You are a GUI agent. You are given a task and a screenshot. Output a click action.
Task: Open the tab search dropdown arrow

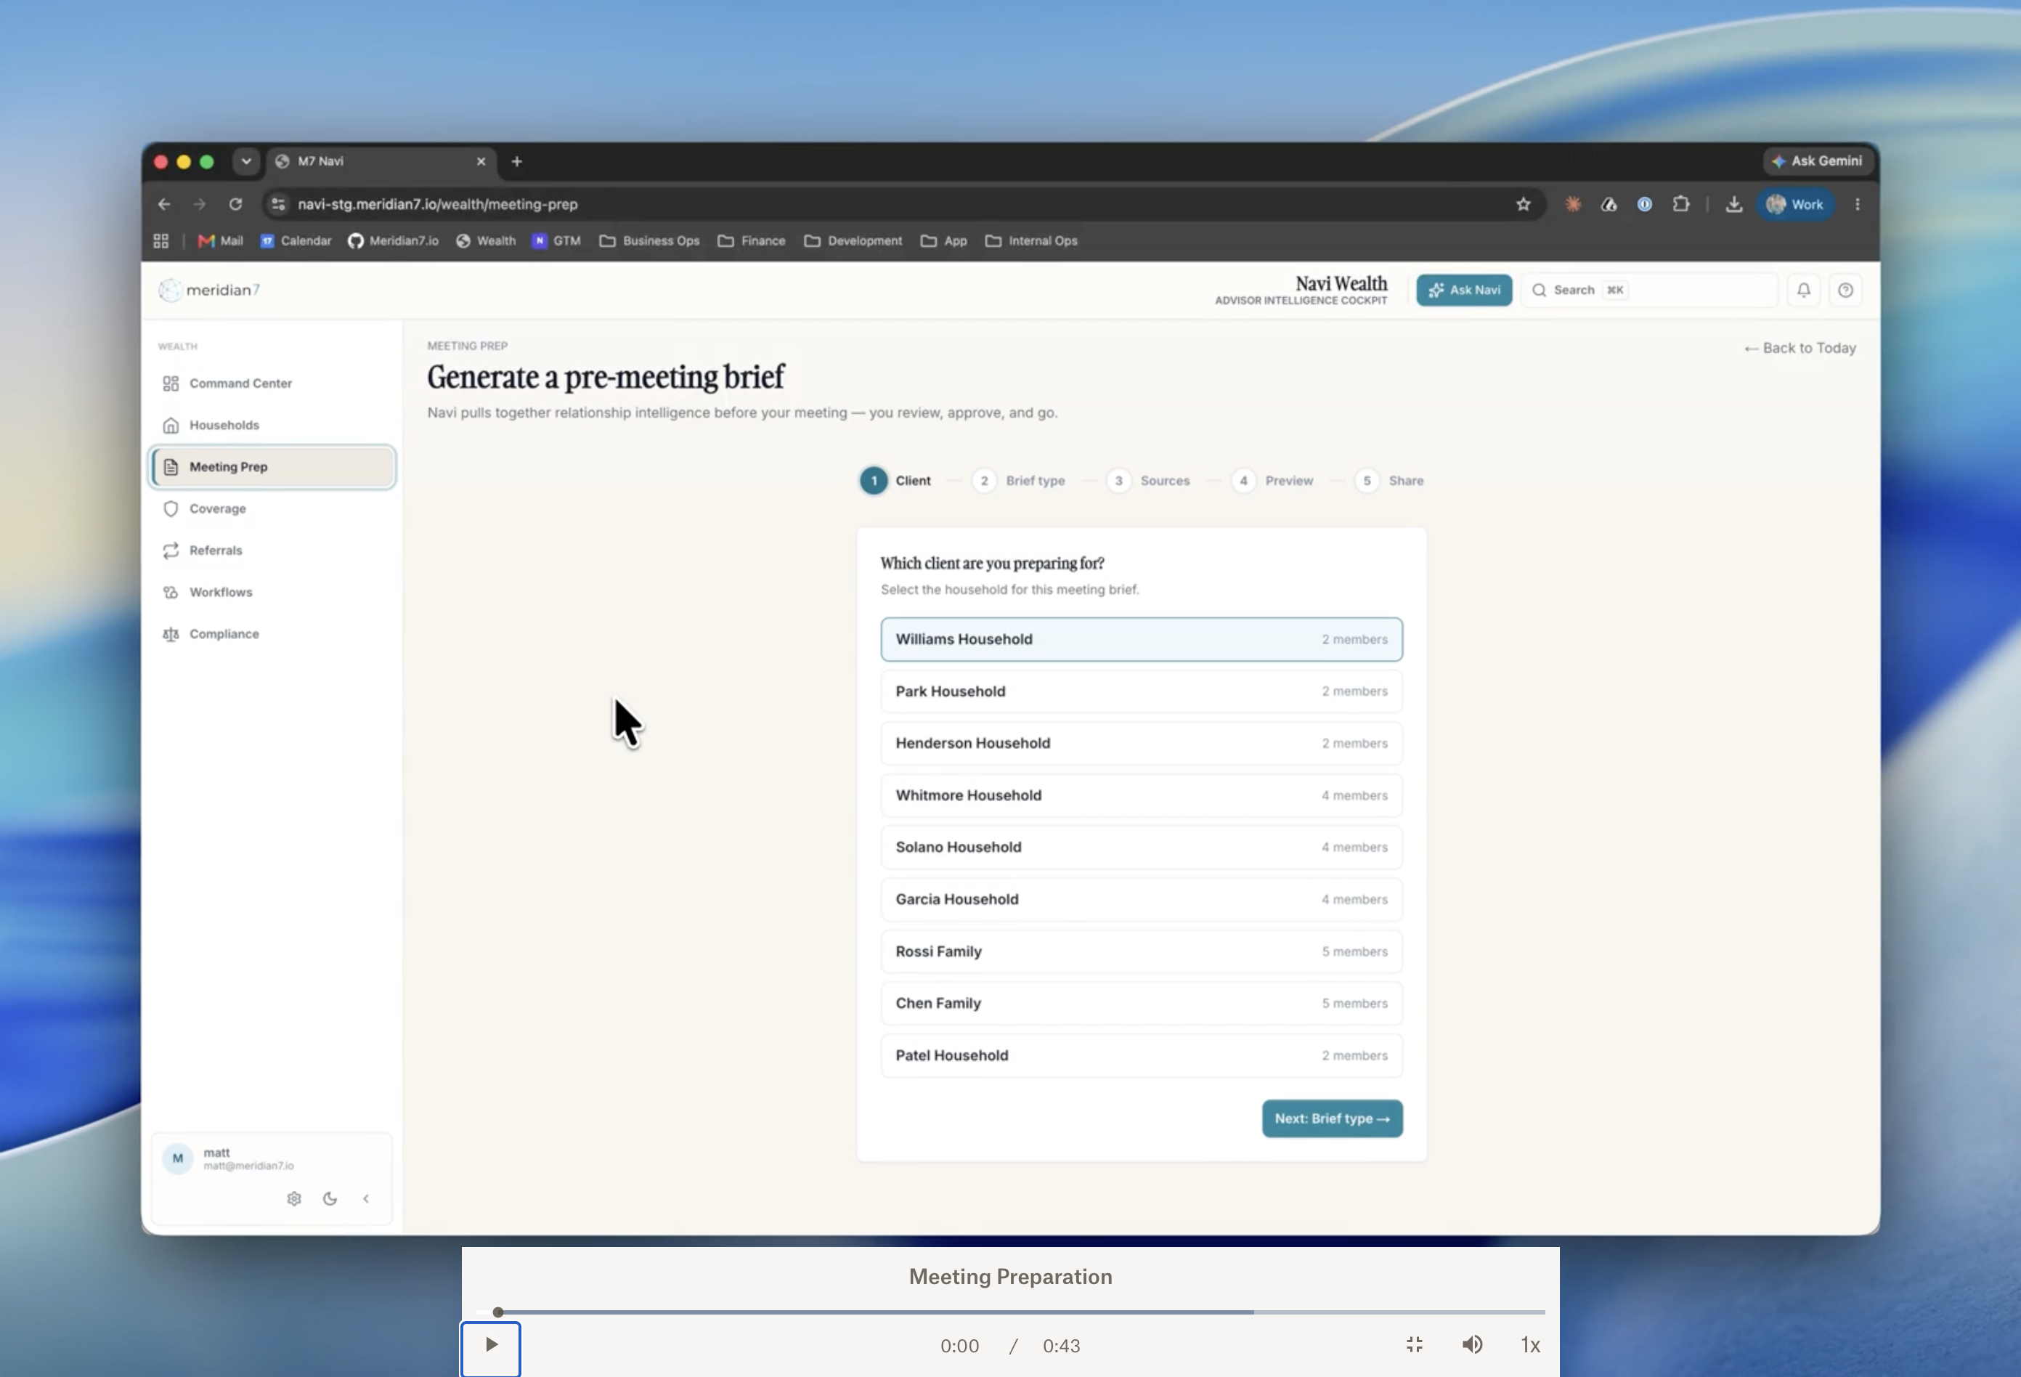[246, 162]
